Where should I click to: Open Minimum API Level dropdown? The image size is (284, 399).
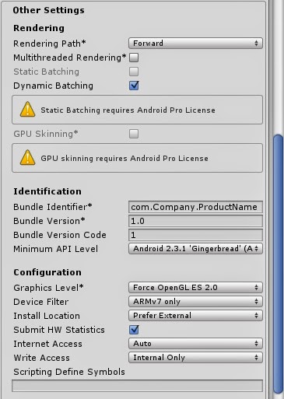pyautogui.click(x=195, y=249)
